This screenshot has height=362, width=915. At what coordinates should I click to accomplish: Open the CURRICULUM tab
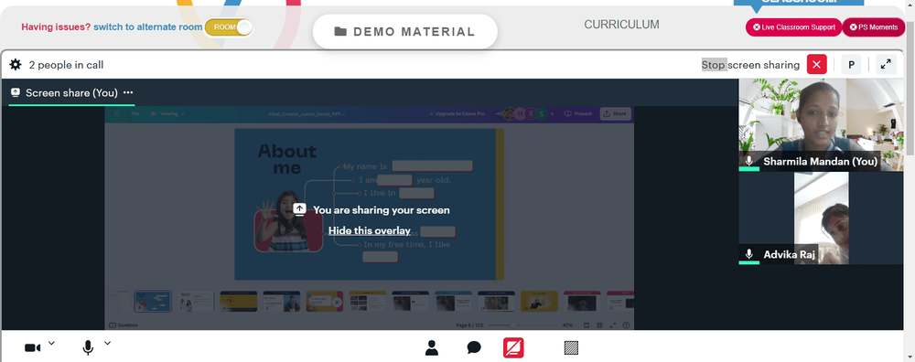[x=621, y=25]
